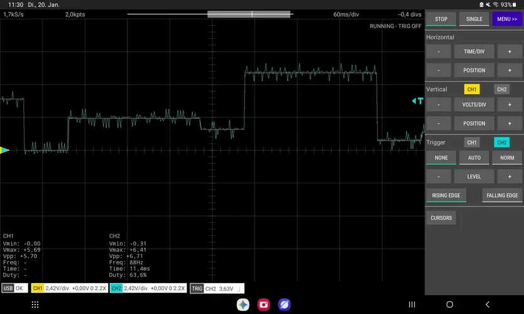Decrease VOLTS/DIV with minus button
The image size is (524, 314).
439,104
